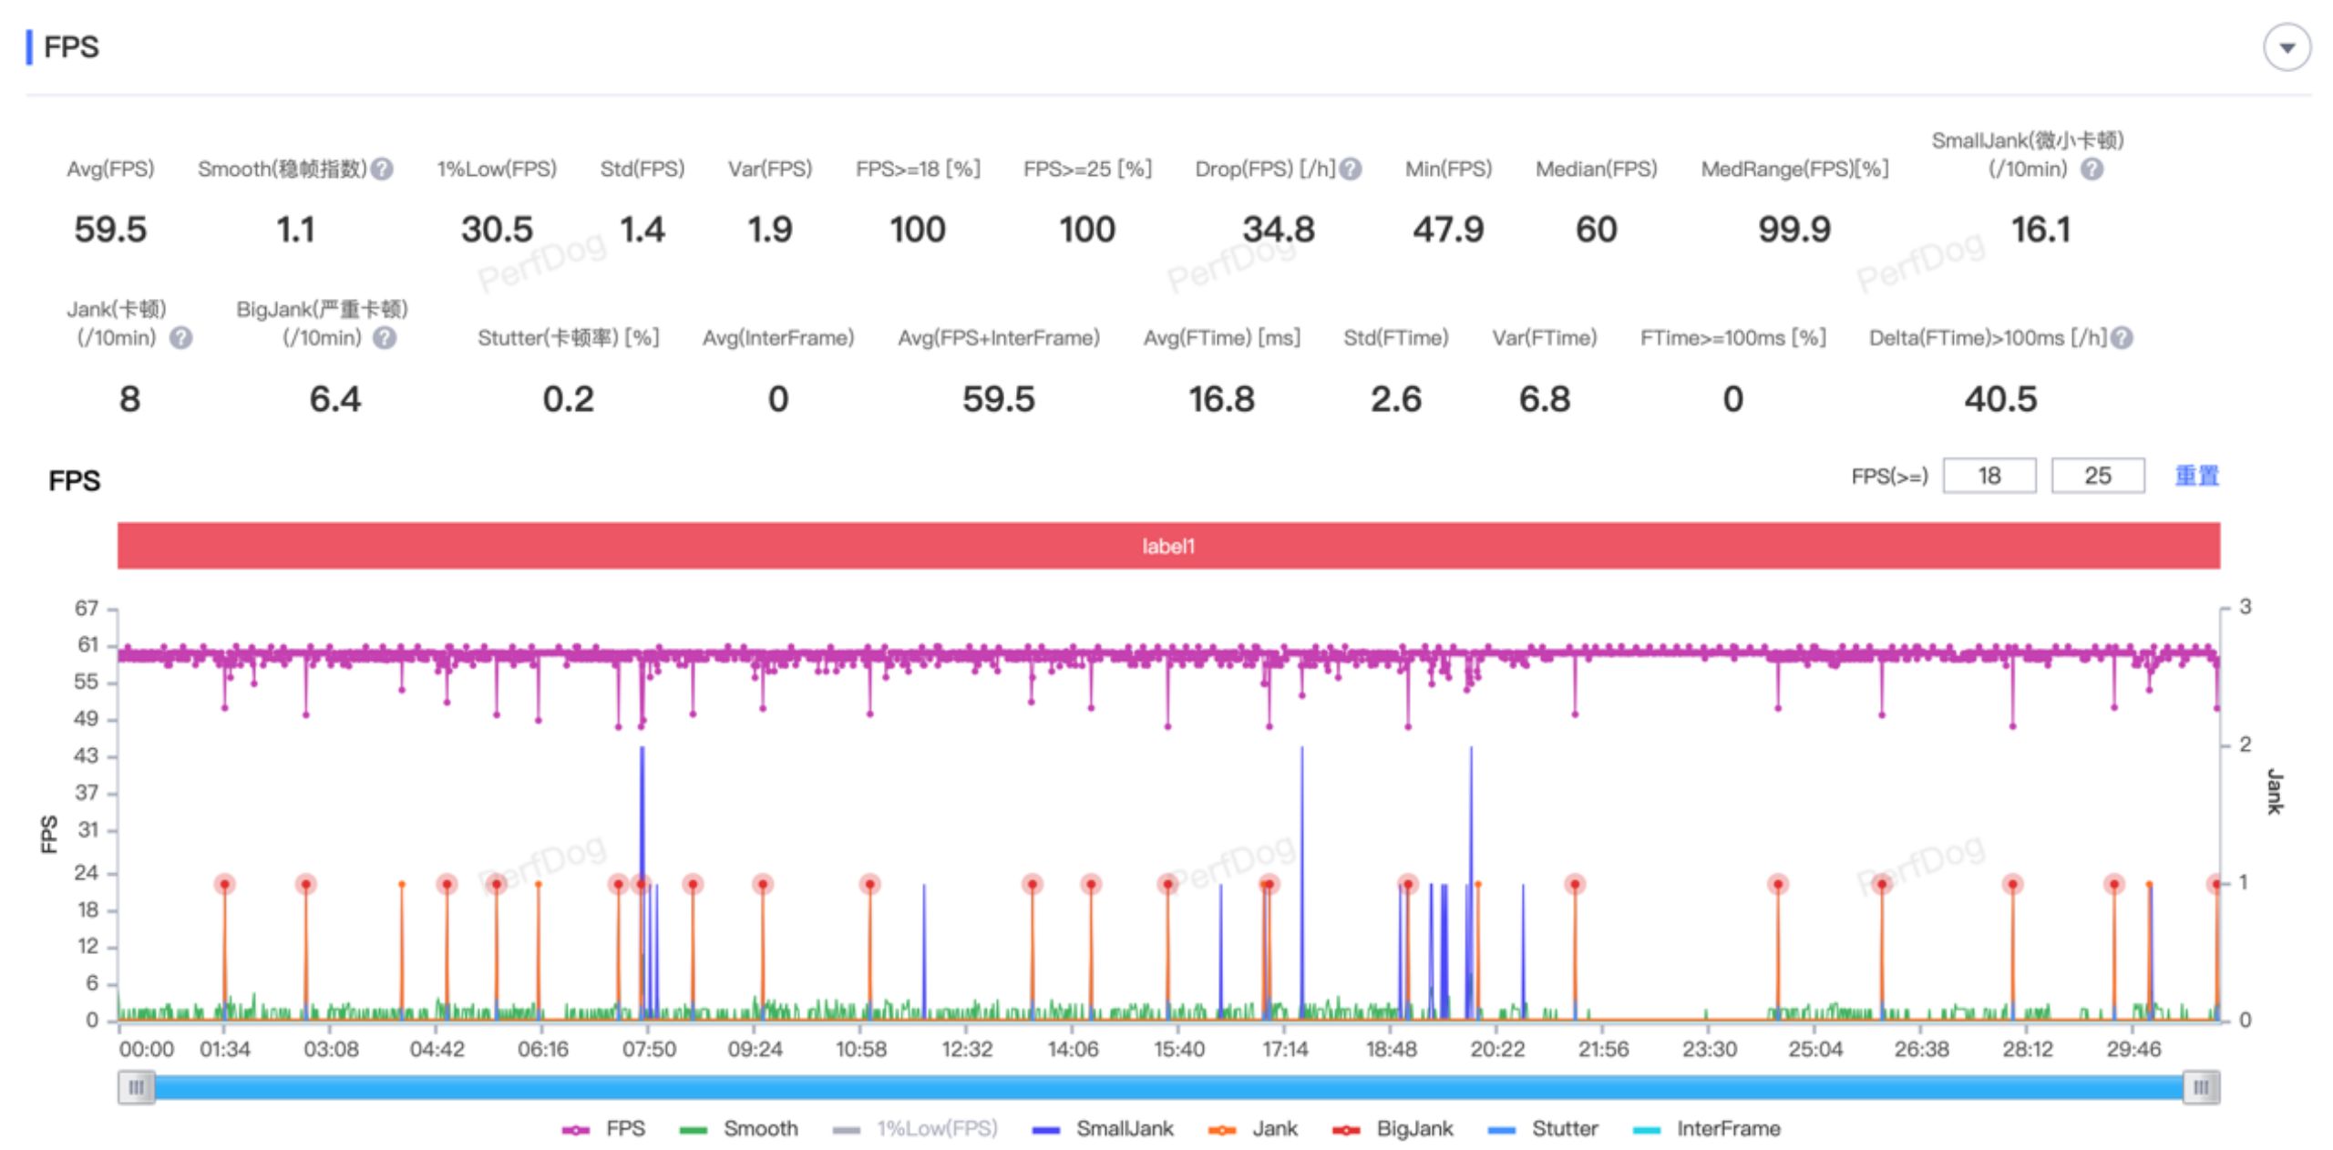Image resolution: width=2333 pixels, height=1150 pixels.
Task: Click the FPS threshold field showing 18
Action: tap(1989, 476)
